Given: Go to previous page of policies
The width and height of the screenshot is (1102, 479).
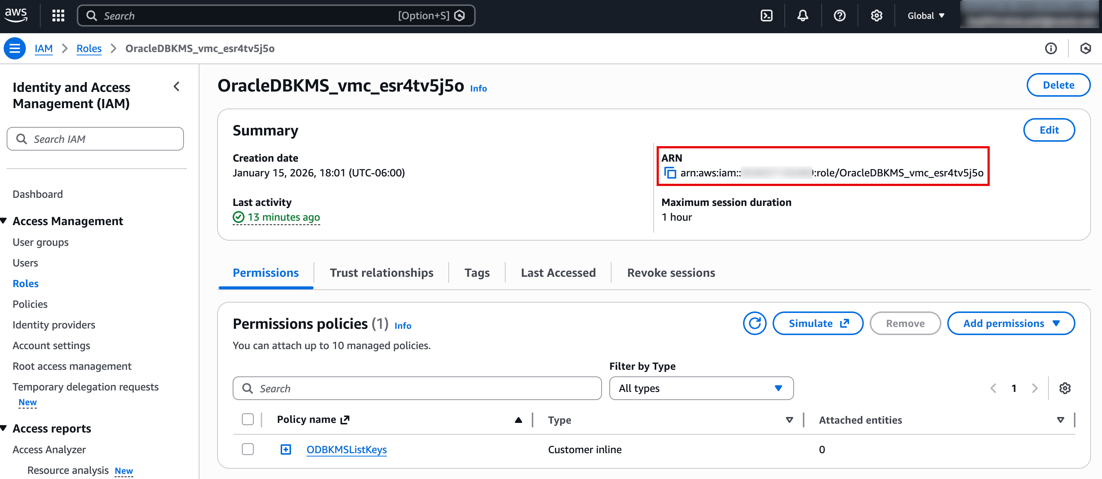Looking at the screenshot, I should 993,388.
